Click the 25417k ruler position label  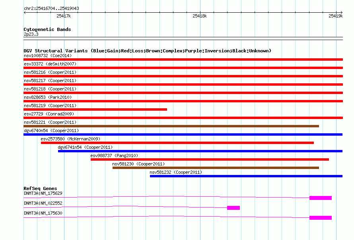click(64, 16)
